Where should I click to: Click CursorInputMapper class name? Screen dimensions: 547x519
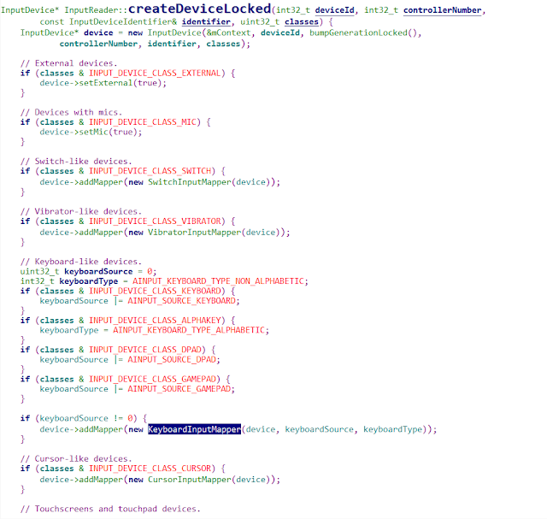pyautogui.click(x=190, y=480)
